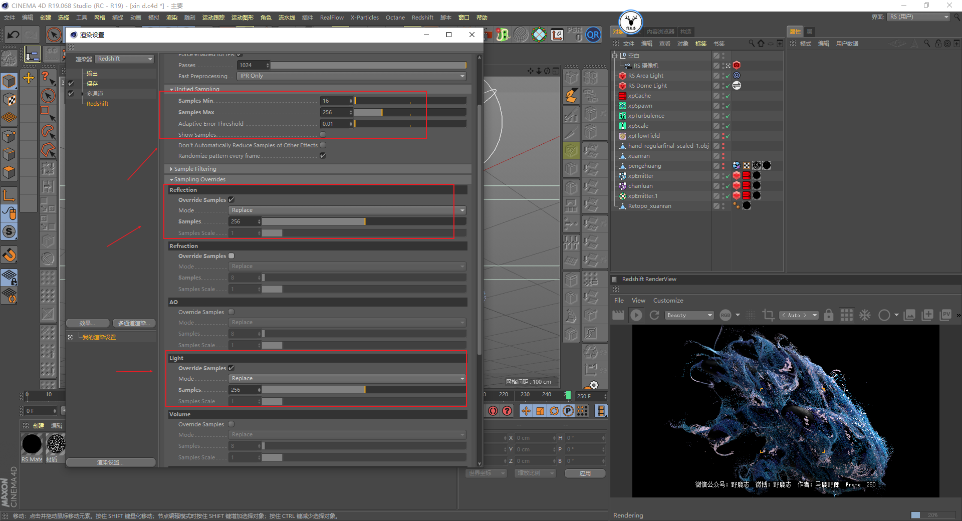962x521 pixels.
Task: Select the RenderView crop region icon
Action: (x=768, y=315)
